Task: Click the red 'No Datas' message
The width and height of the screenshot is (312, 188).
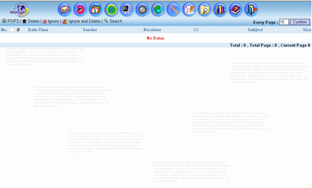Action: [x=155, y=38]
